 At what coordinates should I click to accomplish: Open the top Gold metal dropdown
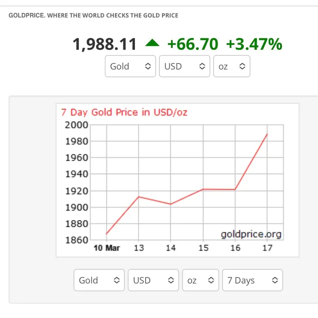click(x=130, y=67)
